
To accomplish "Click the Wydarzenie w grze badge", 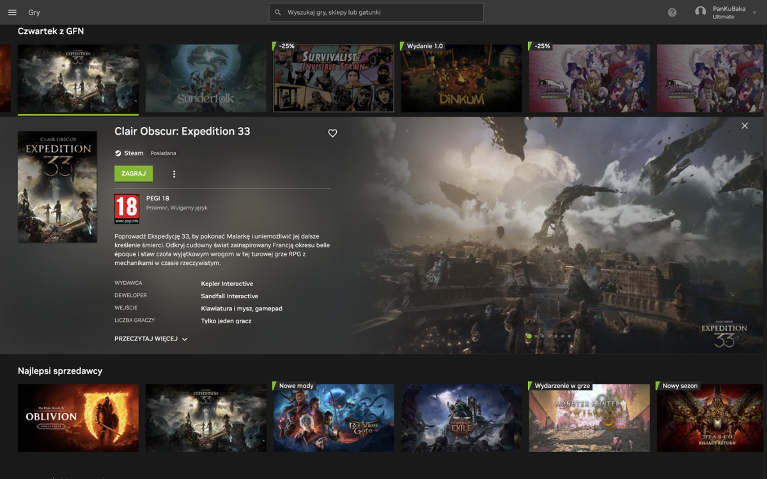I will coord(561,386).
